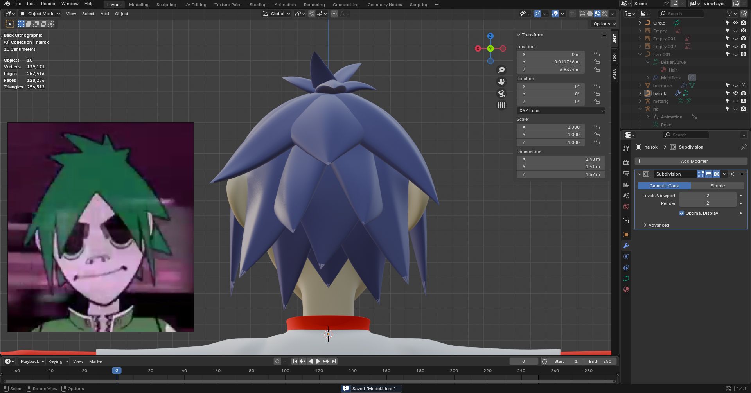Pin the properties editor with pushpin icon
Image resolution: width=751 pixels, height=393 pixels.
point(744,147)
